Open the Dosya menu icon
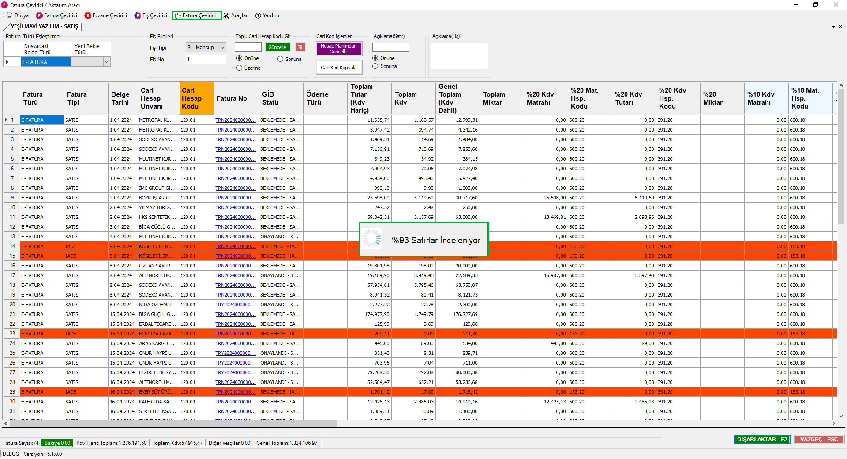Viewport: 847px width, 459px height. (x=10, y=15)
